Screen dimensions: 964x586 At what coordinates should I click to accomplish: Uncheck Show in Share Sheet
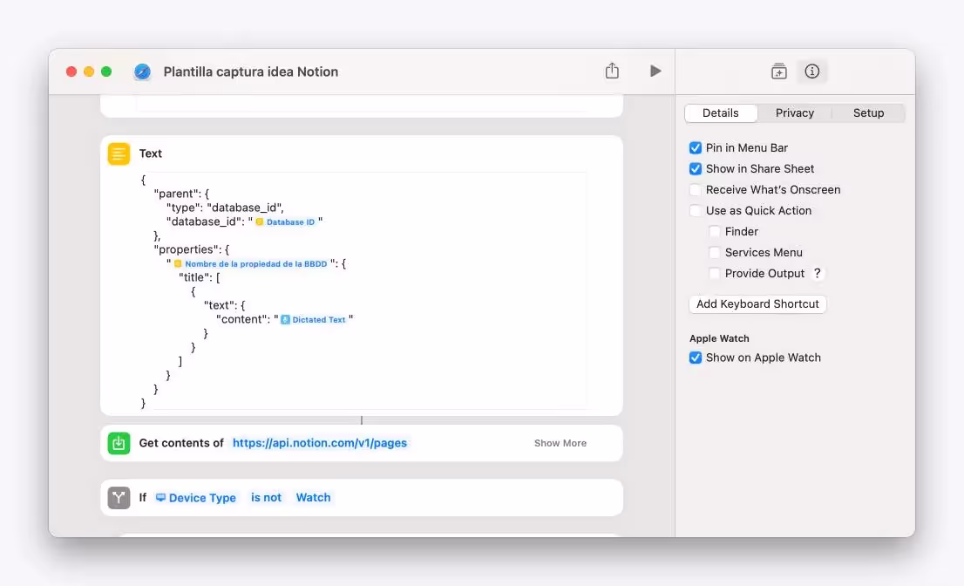(x=696, y=168)
